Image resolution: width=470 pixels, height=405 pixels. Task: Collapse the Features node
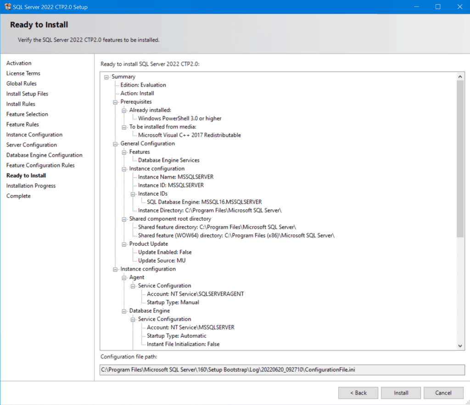point(124,152)
